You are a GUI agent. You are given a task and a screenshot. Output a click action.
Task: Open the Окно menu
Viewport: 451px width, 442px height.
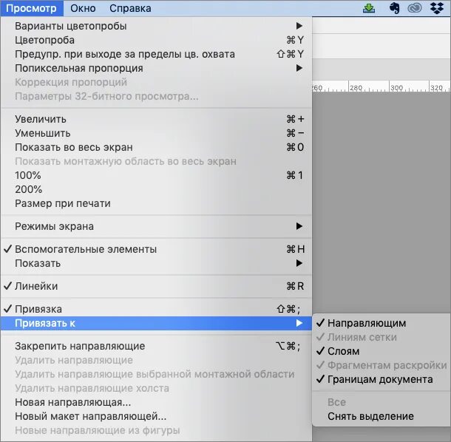coord(83,8)
